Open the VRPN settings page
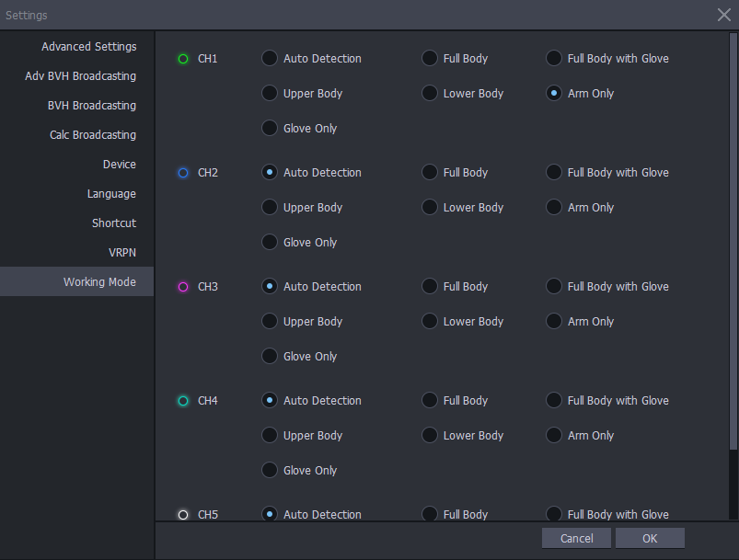The image size is (739, 560). coord(122,252)
